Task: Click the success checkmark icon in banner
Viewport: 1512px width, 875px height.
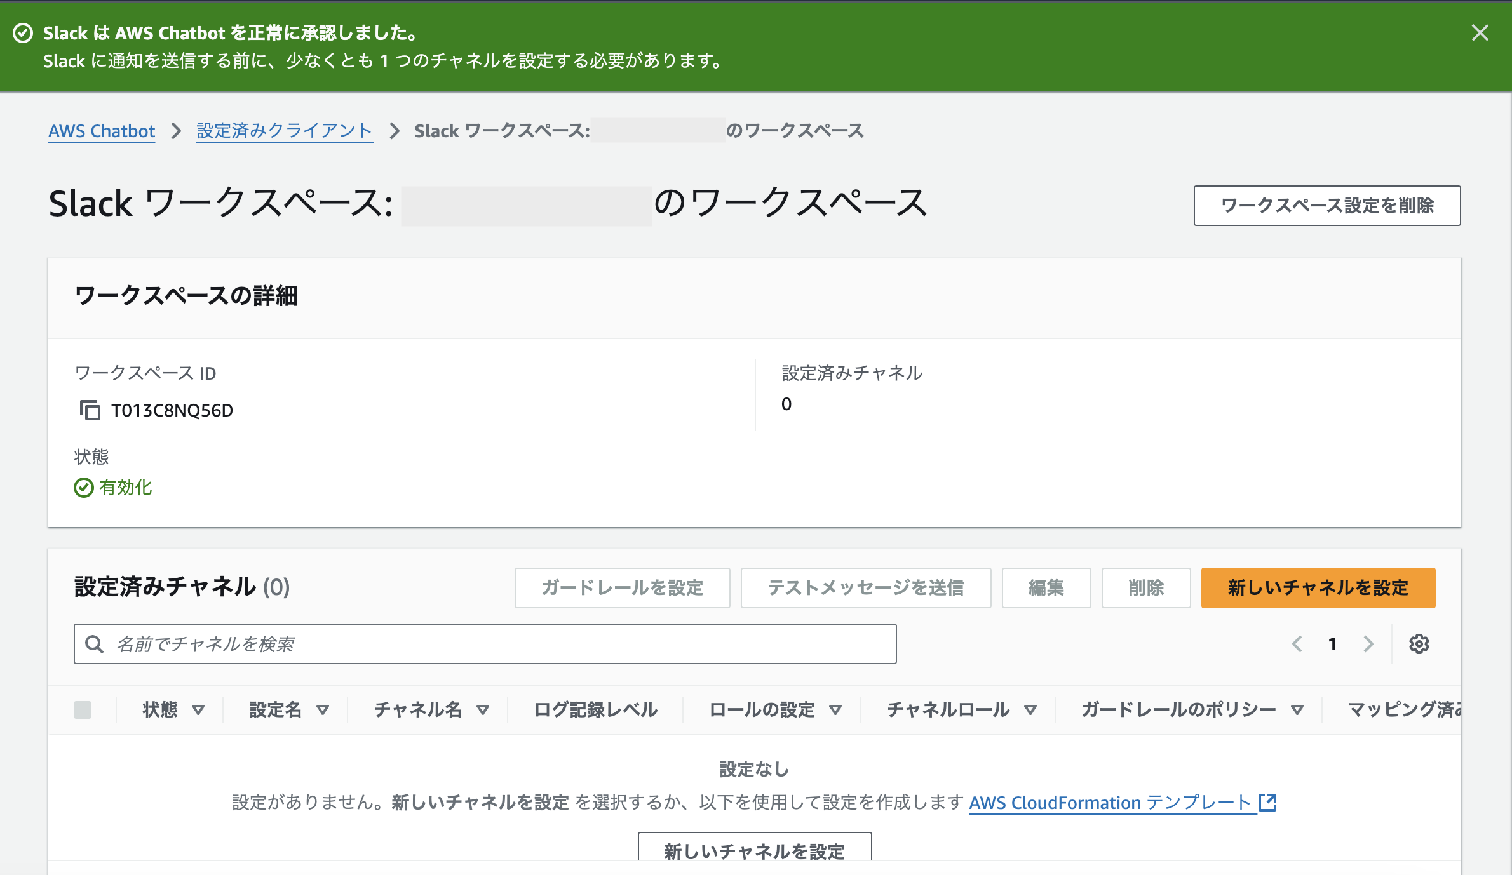Action: pos(23,33)
